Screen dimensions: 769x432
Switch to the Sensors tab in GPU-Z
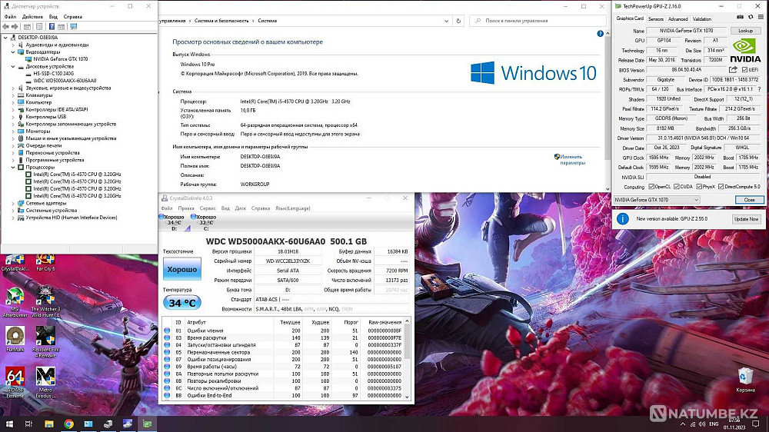click(656, 19)
